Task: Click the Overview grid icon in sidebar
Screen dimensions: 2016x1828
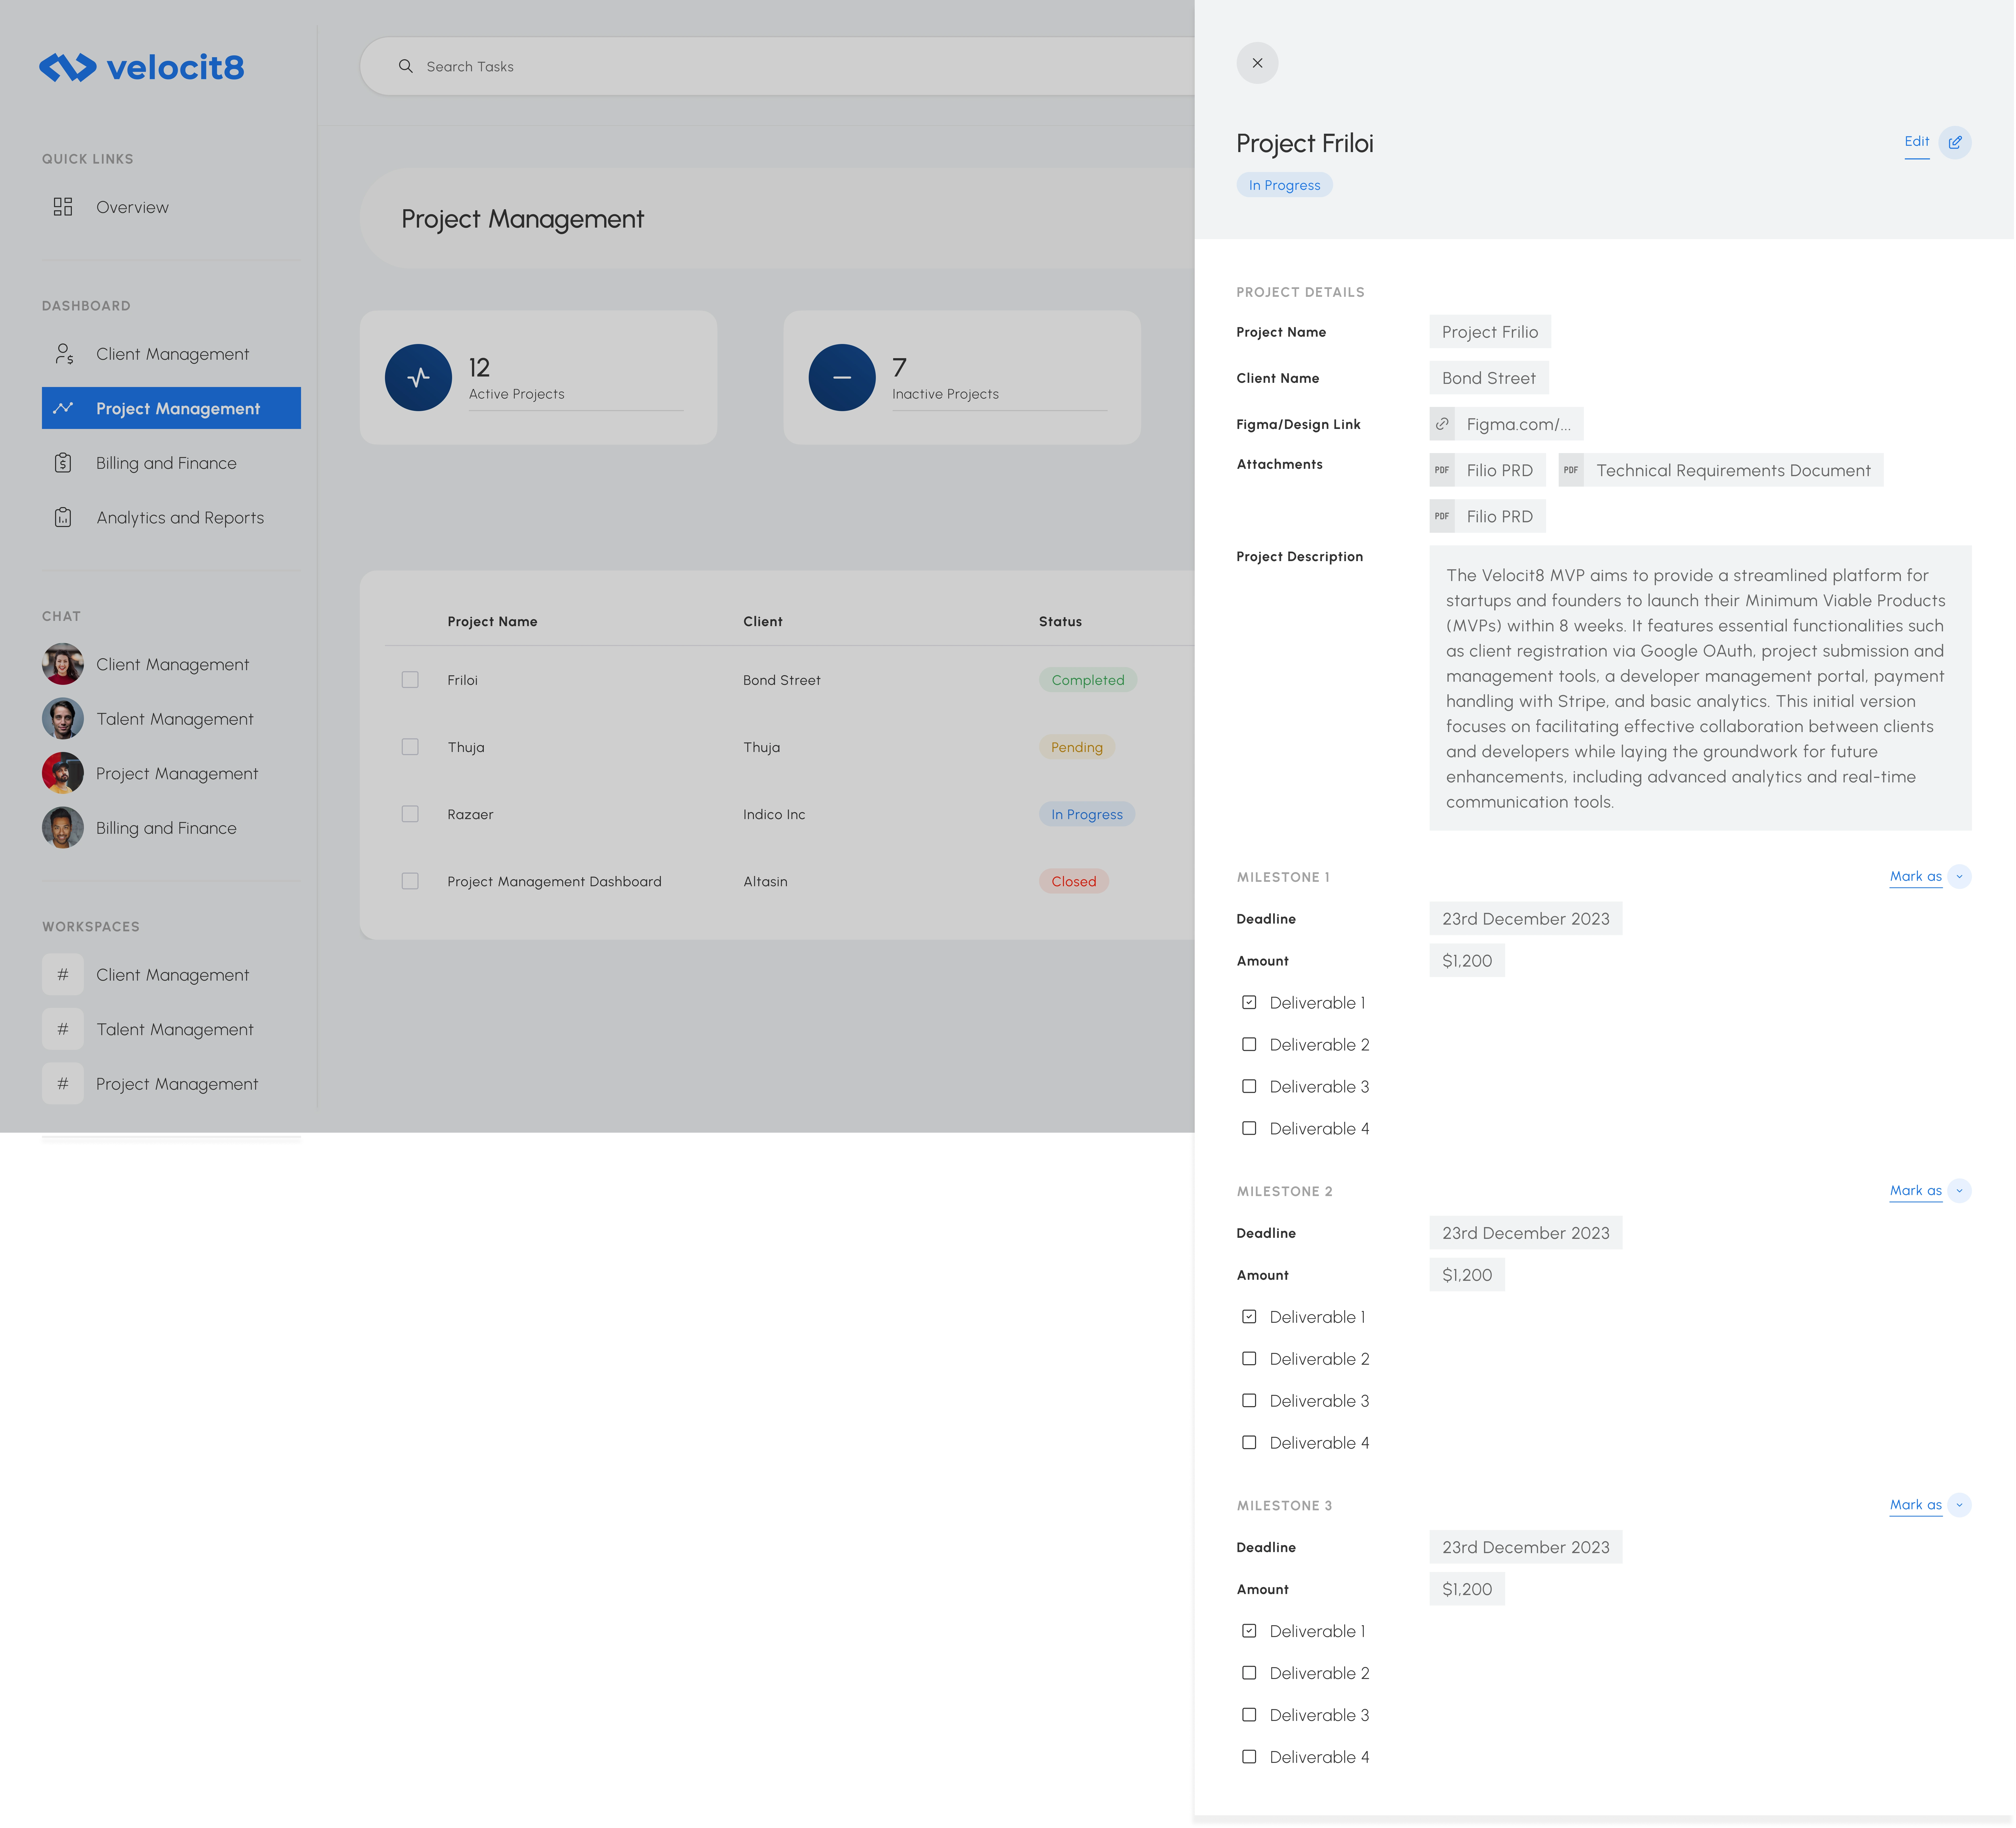Action: [x=63, y=207]
